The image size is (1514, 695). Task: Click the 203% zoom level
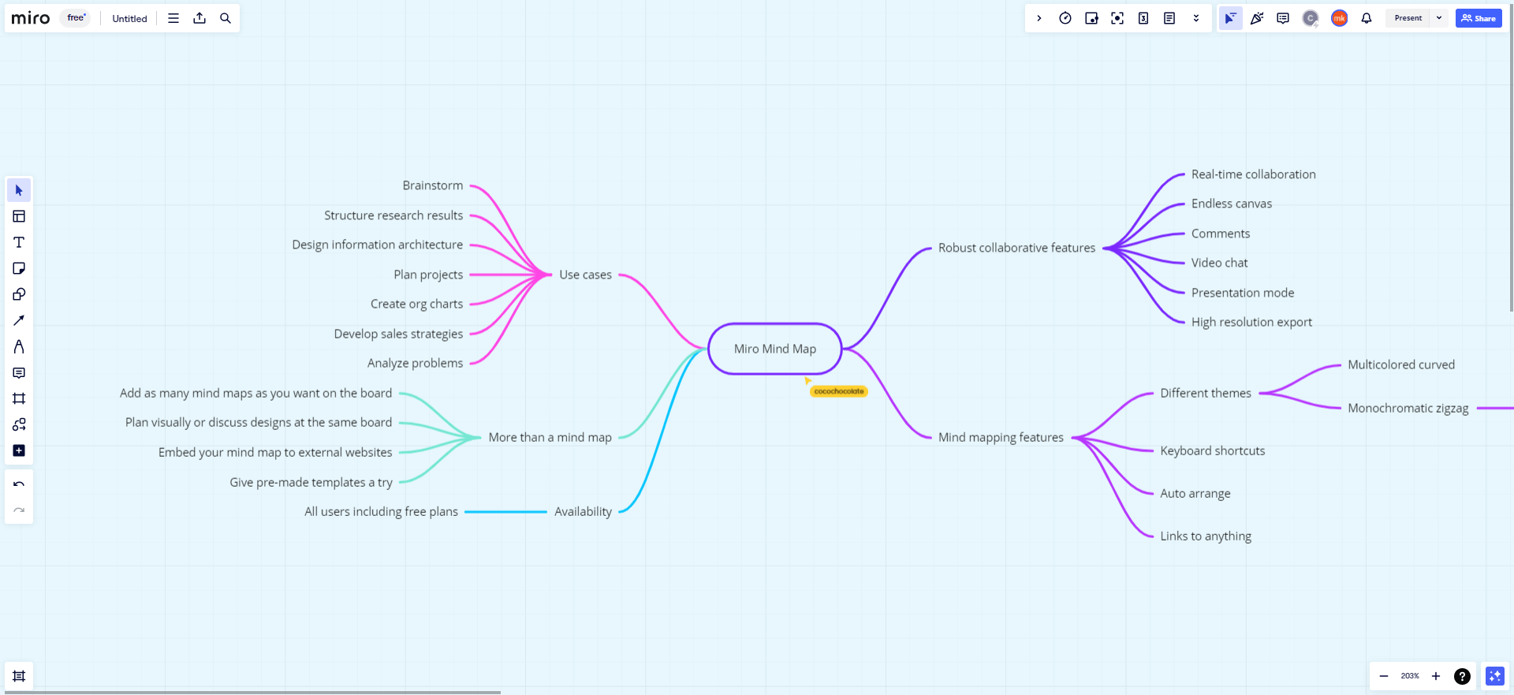pyautogui.click(x=1410, y=676)
